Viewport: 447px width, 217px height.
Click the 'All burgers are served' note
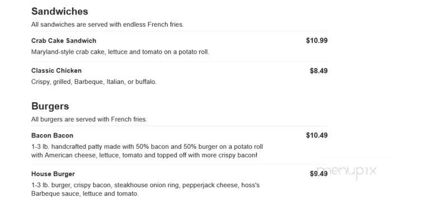click(89, 119)
